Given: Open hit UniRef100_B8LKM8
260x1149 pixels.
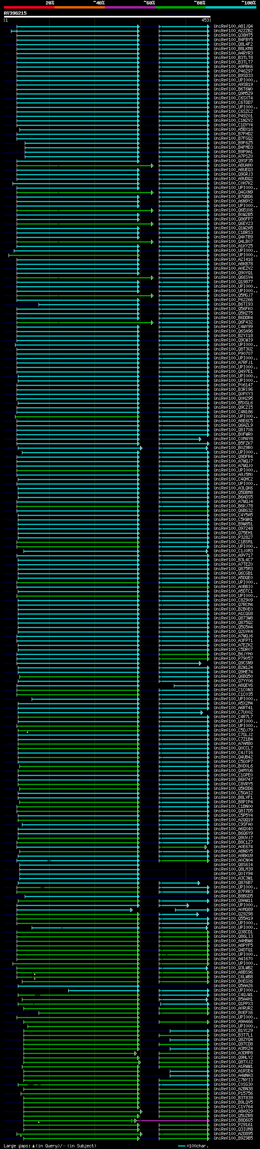Looking at the screenshot, I should (233, 49).
